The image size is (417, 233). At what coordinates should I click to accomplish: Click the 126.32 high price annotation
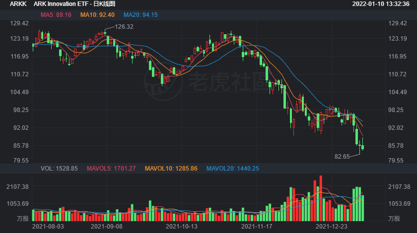(x=124, y=27)
